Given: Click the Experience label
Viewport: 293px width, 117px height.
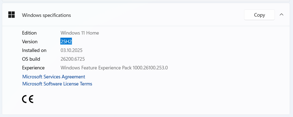Looking at the screenshot, I should point(33,68).
